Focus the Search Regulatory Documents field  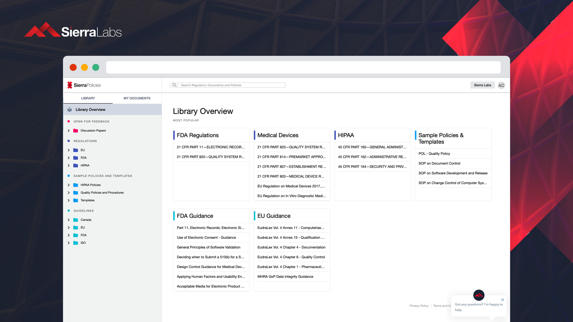click(232, 85)
